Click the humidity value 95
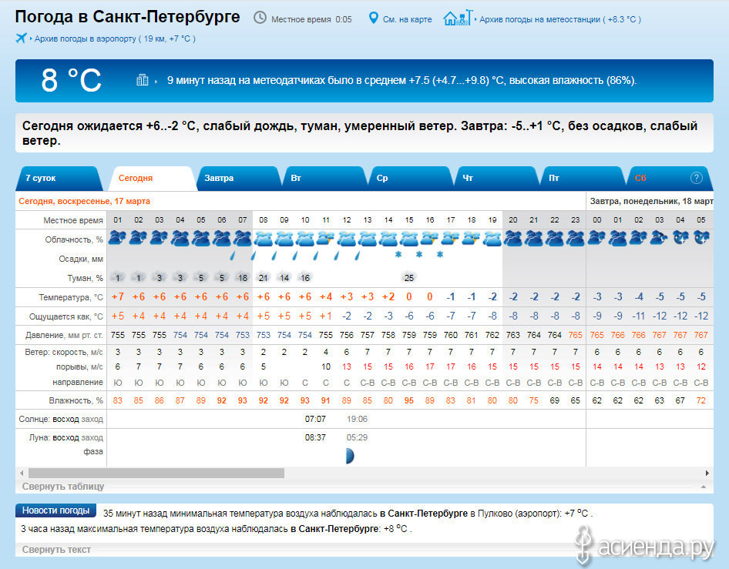 click(408, 400)
